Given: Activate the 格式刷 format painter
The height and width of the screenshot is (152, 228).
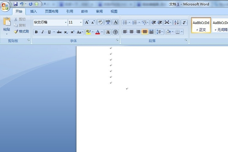Looking at the screenshot, I should tap(22, 32).
